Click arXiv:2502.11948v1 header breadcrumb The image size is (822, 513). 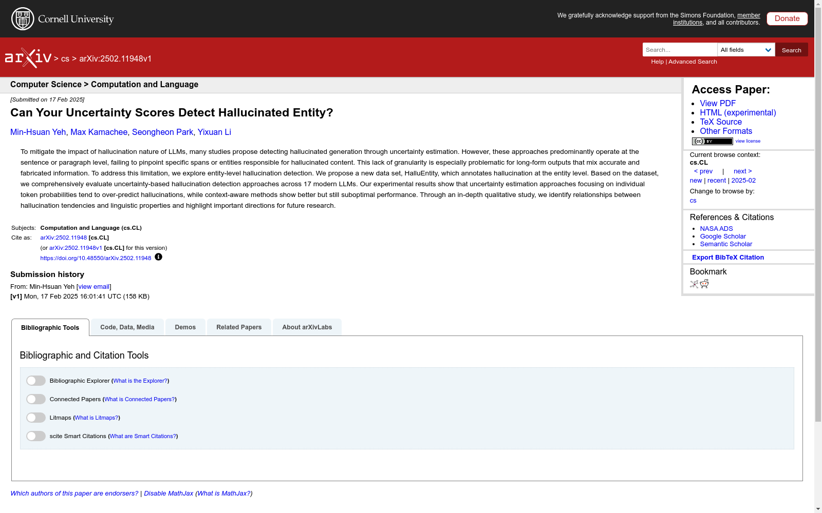tap(115, 59)
